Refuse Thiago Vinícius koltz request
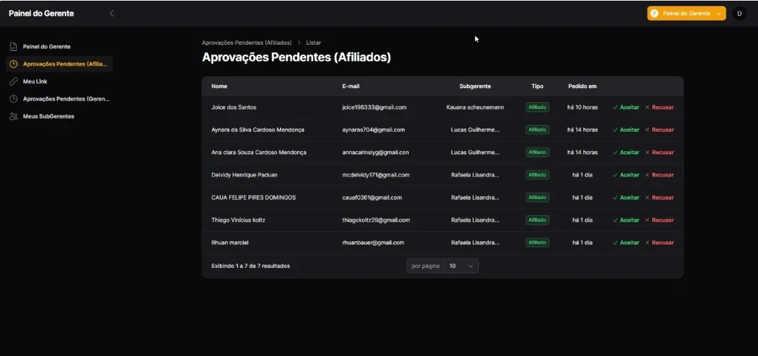 659,220
